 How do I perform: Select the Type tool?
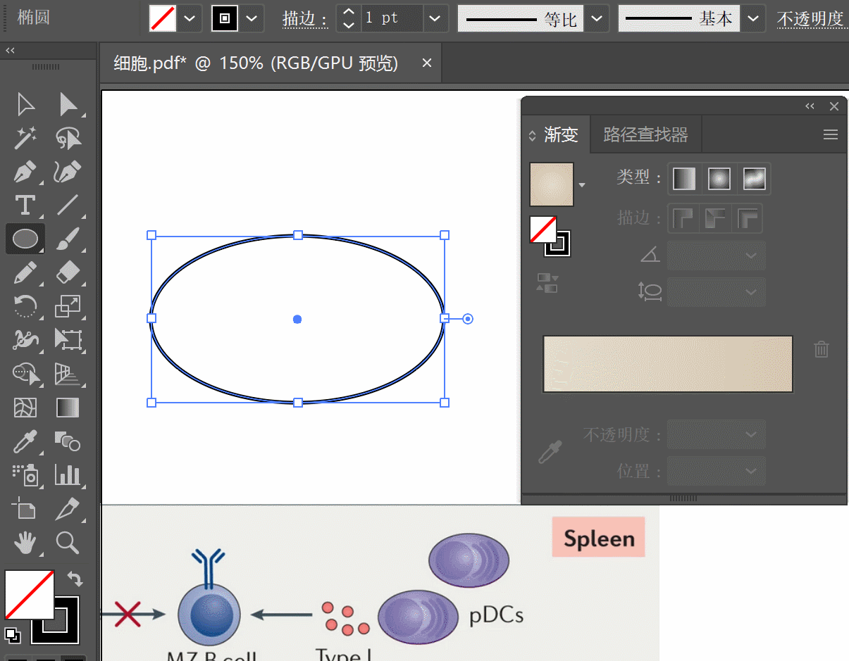click(x=26, y=206)
